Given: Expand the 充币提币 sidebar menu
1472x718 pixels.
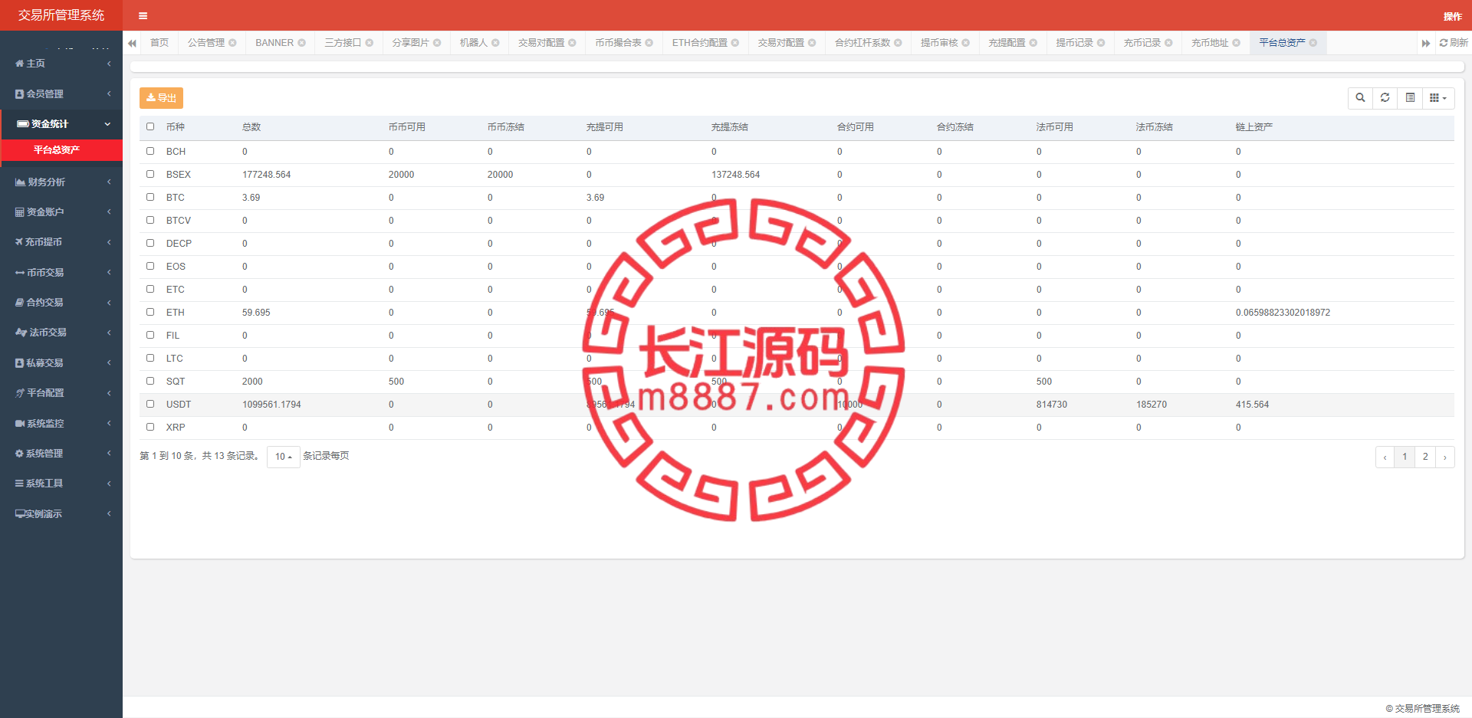Looking at the screenshot, I should coord(61,241).
